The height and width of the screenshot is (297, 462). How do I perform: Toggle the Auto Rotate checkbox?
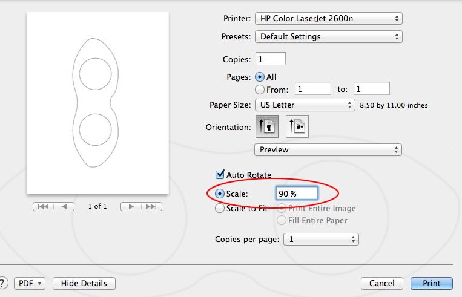click(x=220, y=175)
